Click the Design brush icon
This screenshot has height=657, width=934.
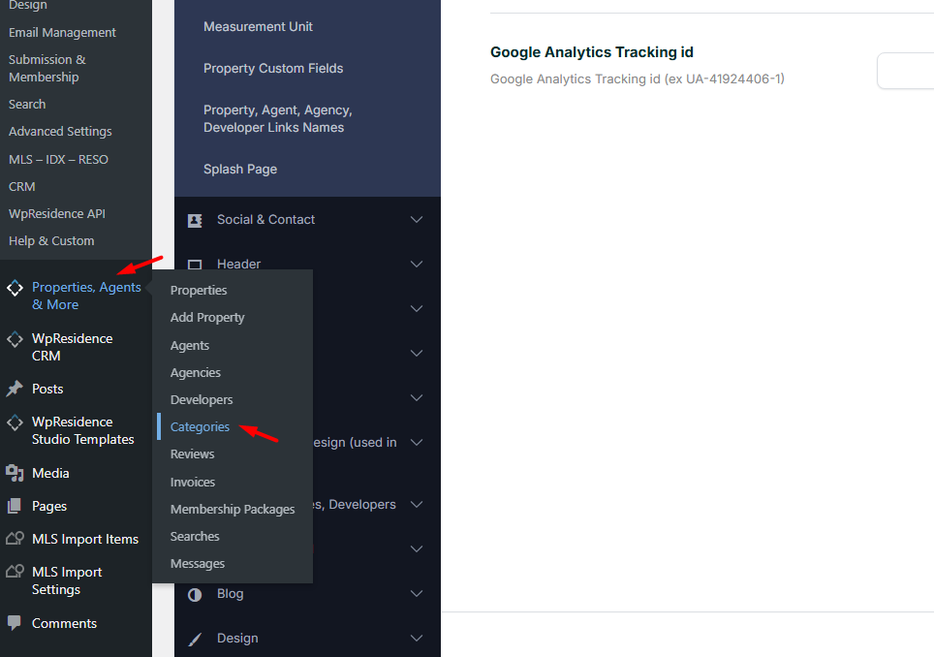tap(195, 639)
